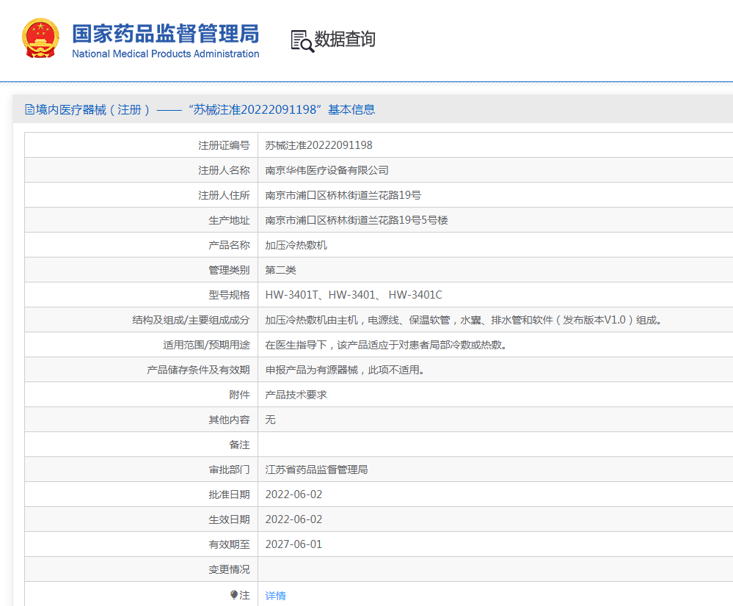
Task: Click the 国家药品监督管理局 title
Action: 166,34
